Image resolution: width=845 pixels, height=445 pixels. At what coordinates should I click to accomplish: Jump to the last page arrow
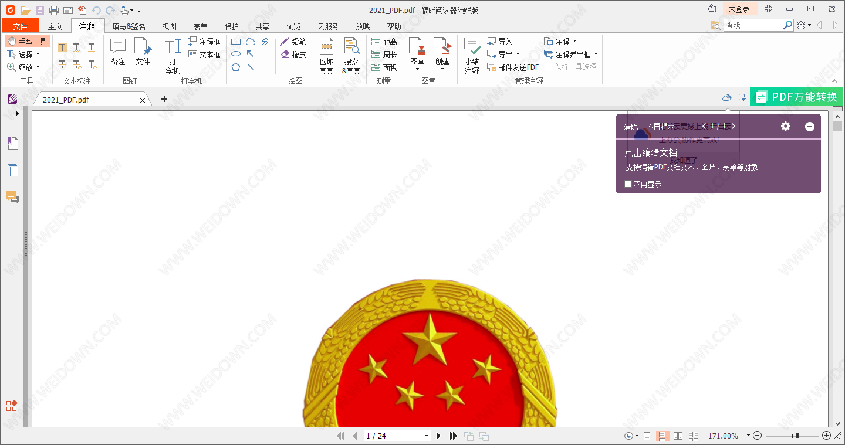pos(453,436)
